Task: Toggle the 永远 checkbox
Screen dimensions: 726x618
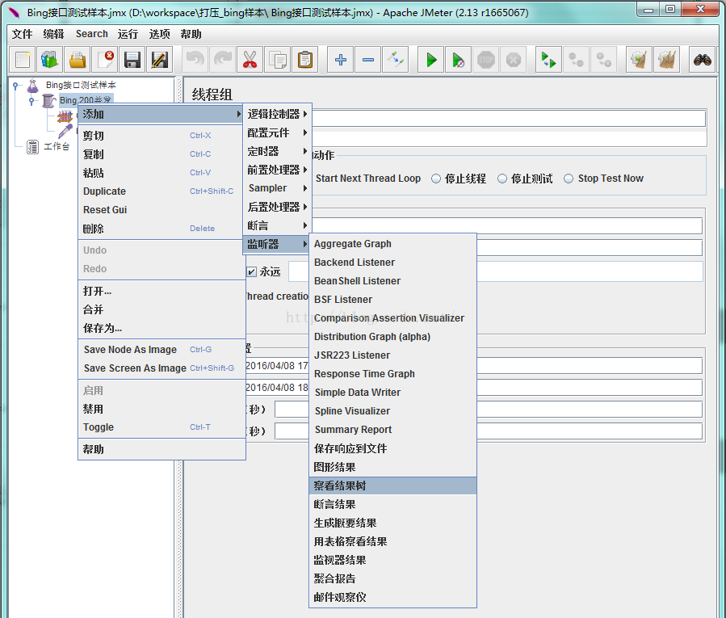Action: point(251,272)
